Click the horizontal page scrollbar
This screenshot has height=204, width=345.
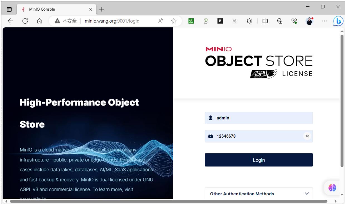coord(169,201)
